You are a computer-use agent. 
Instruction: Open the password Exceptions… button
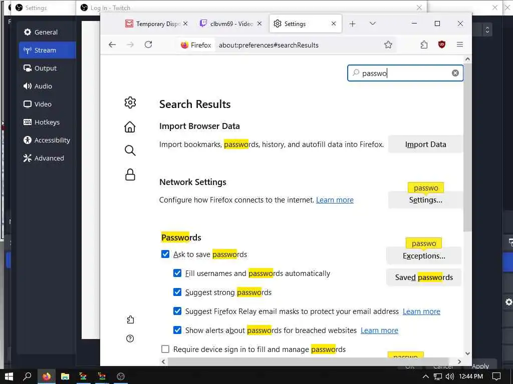[x=424, y=255]
